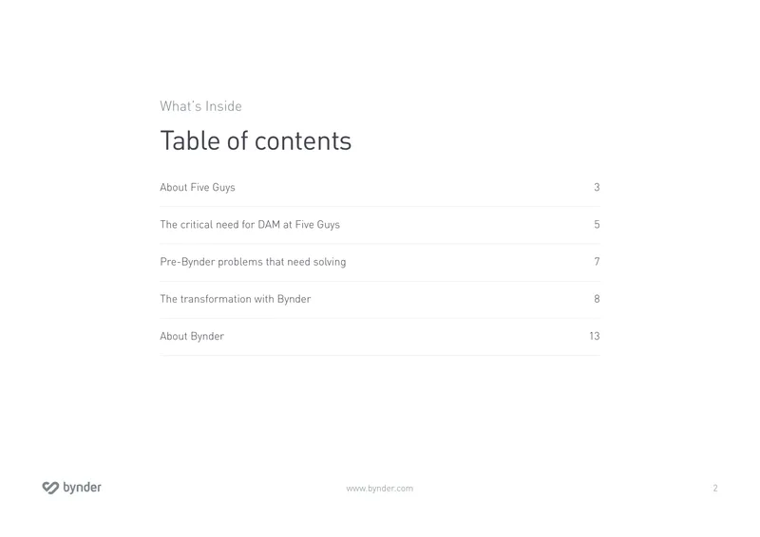Screen dimensions: 760x537
Task: Click the divider line below About Bynder
Action: coord(380,356)
